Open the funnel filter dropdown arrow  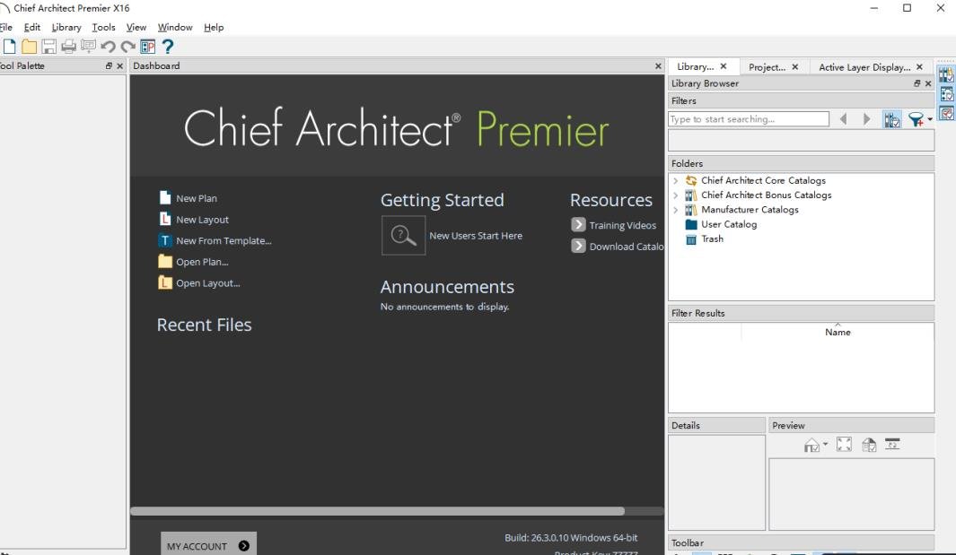930,119
